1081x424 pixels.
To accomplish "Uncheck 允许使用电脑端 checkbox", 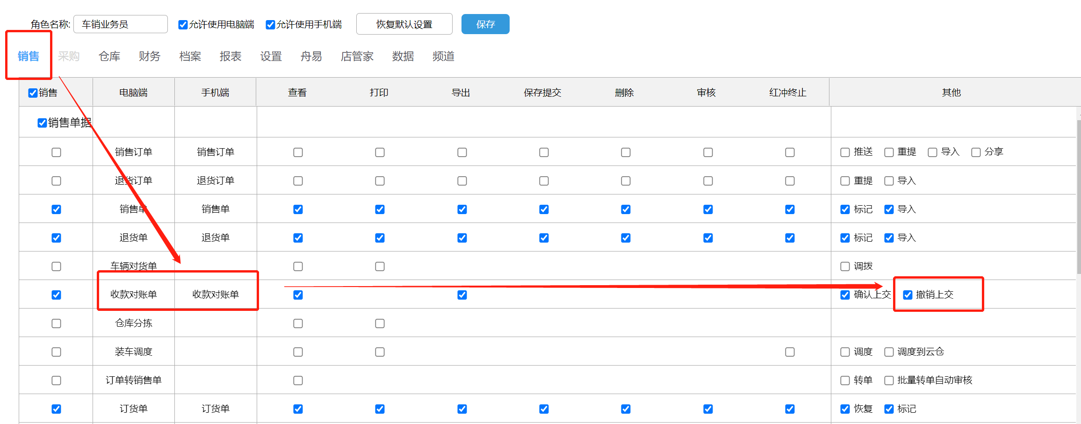I will pos(183,25).
